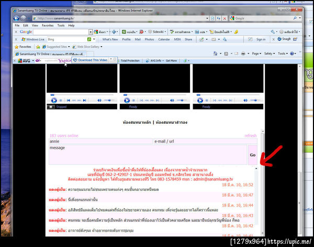
Task: Play the first video player marked Stopped
Action: 54,100
